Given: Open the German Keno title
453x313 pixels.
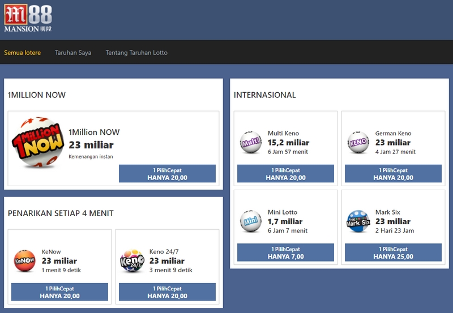Looking at the screenshot, I should (x=393, y=133).
